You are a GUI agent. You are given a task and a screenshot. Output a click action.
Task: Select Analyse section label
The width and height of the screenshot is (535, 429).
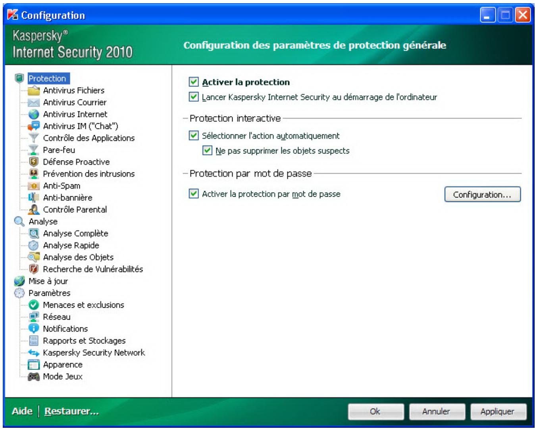43,222
